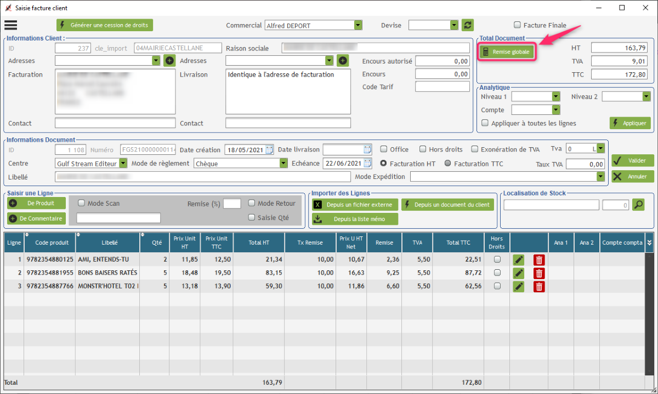Delete line 1 AMI, ENTENDS-TU
The height and width of the screenshot is (394, 658).
coord(539,259)
